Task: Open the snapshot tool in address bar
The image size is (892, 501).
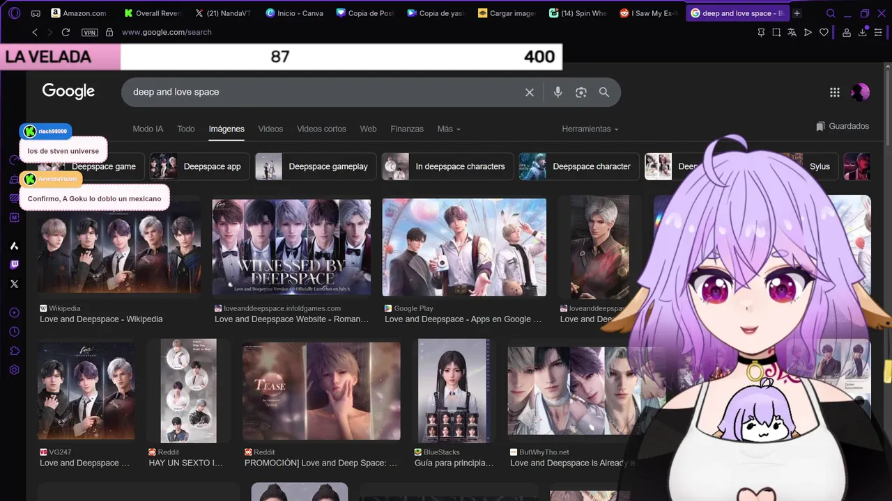Action: click(776, 32)
